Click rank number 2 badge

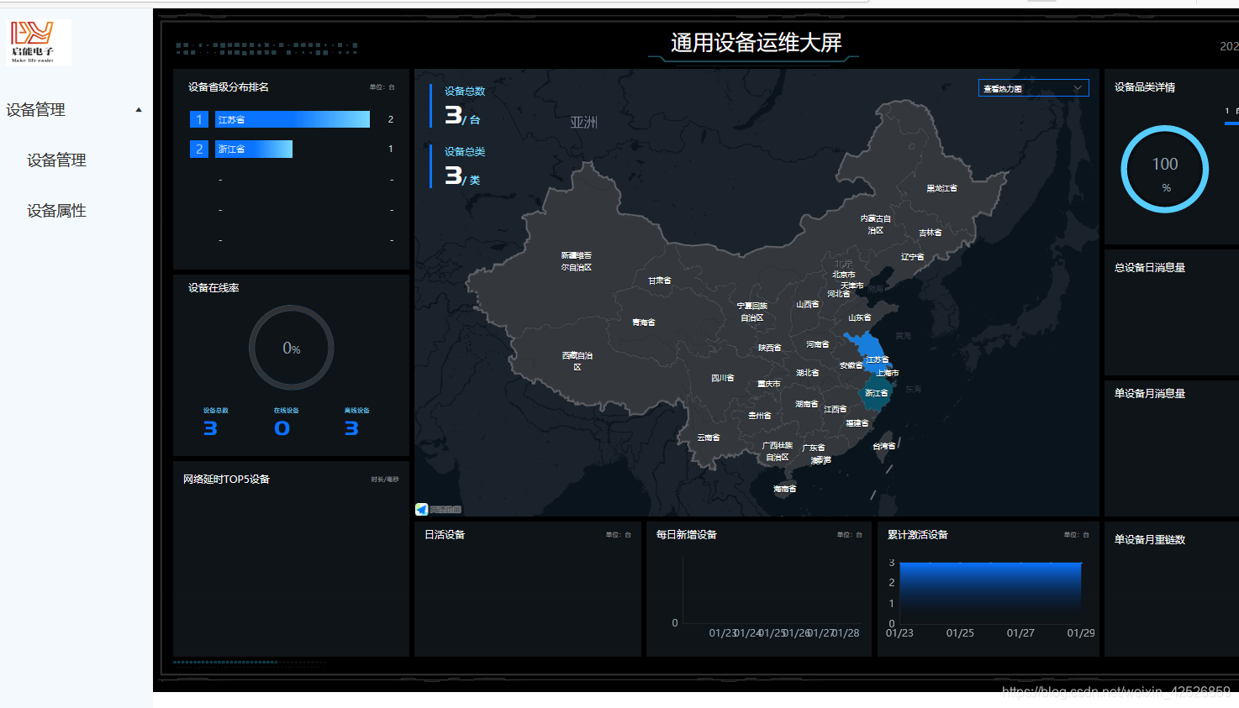[199, 149]
